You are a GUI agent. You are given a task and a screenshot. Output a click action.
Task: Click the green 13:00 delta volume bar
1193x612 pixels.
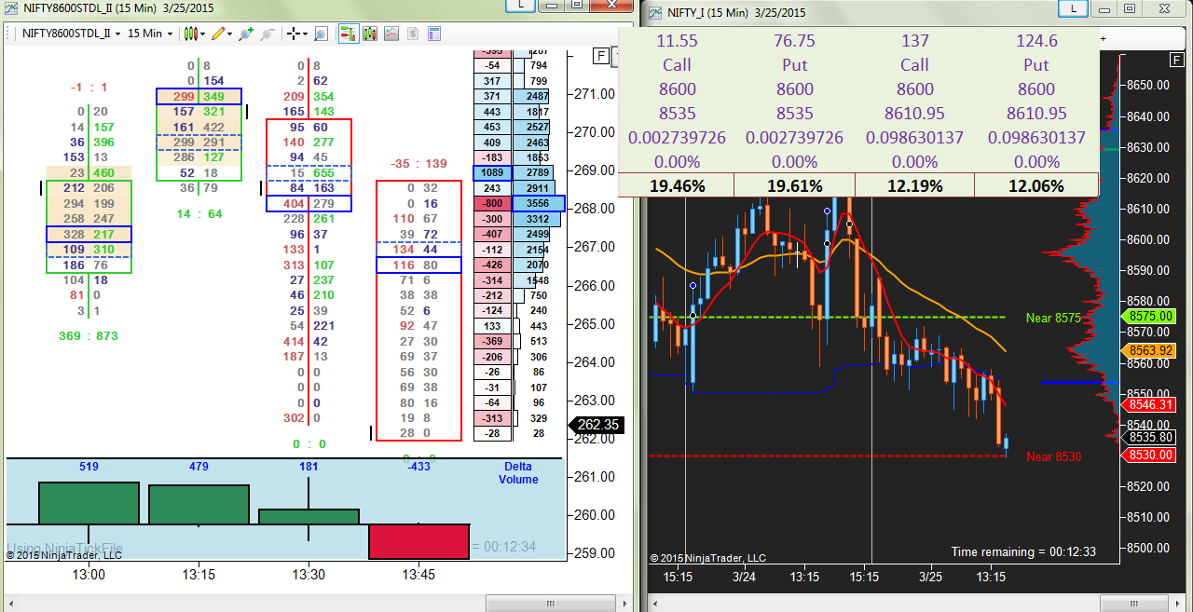[89, 503]
